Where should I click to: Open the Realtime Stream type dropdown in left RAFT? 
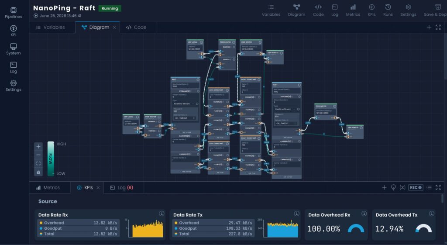coord(184,104)
